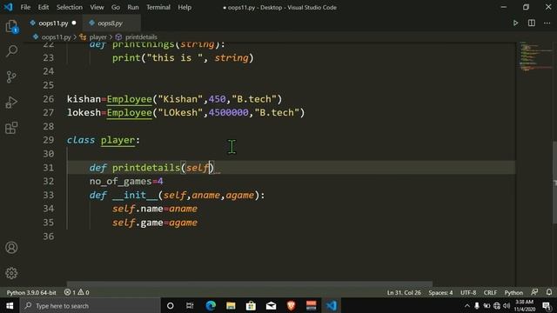Click the code minimap preview
557x313 pixels.
click(x=536, y=57)
